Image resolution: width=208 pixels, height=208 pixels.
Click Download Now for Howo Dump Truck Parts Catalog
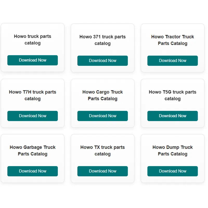click(172, 171)
